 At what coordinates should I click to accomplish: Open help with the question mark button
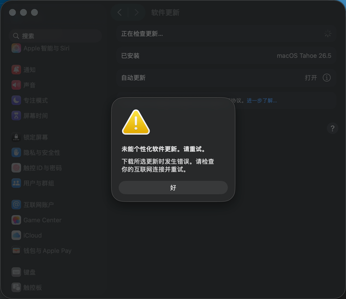pyautogui.click(x=332, y=128)
